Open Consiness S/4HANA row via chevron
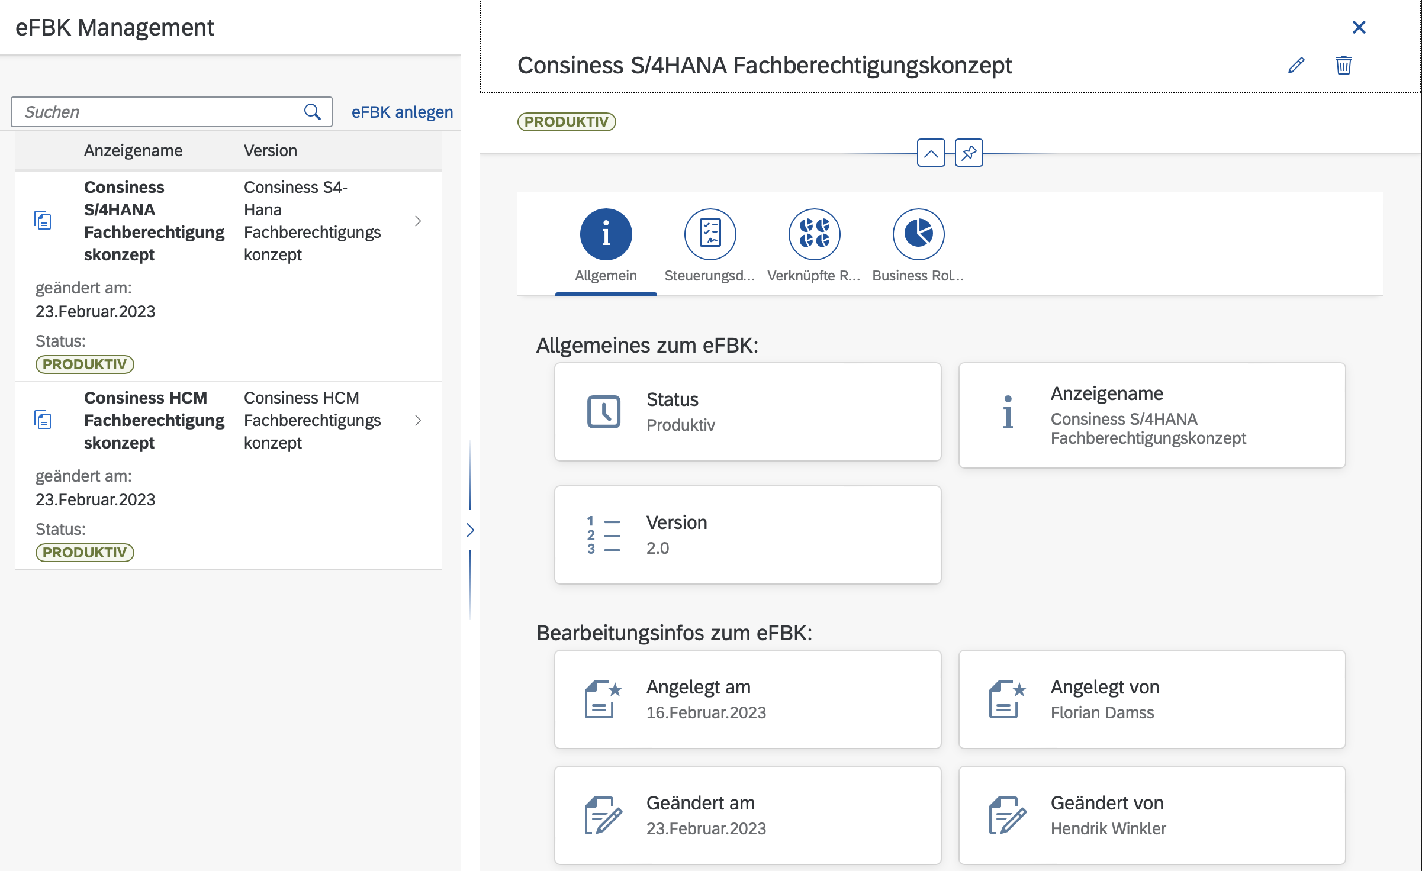The image size is (1422, 871). pyautogui.click(x=418, y=221)
